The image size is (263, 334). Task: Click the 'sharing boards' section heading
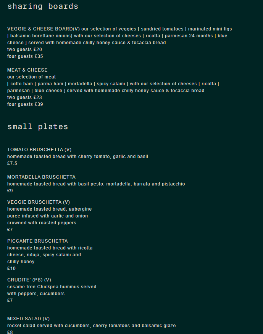43,6
